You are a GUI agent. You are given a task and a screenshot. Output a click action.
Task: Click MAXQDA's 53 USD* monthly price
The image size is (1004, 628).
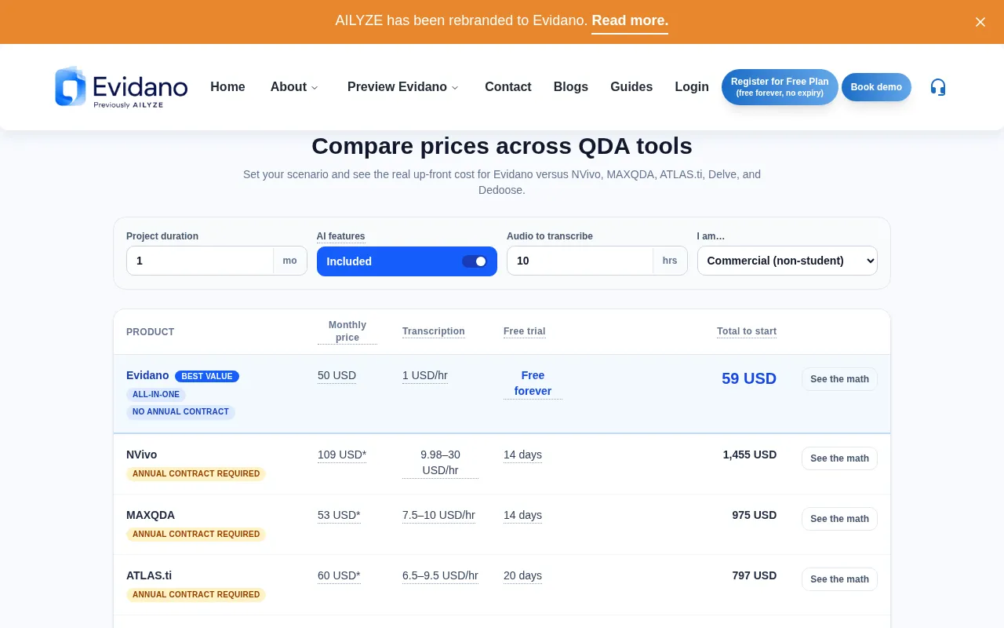coord(339,515)
